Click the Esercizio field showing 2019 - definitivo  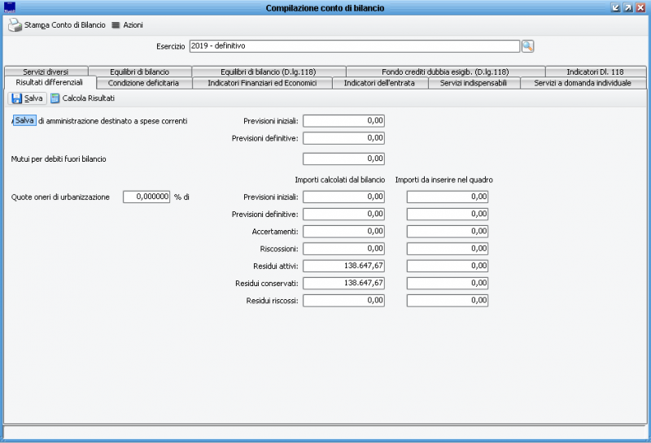point(354,46)
